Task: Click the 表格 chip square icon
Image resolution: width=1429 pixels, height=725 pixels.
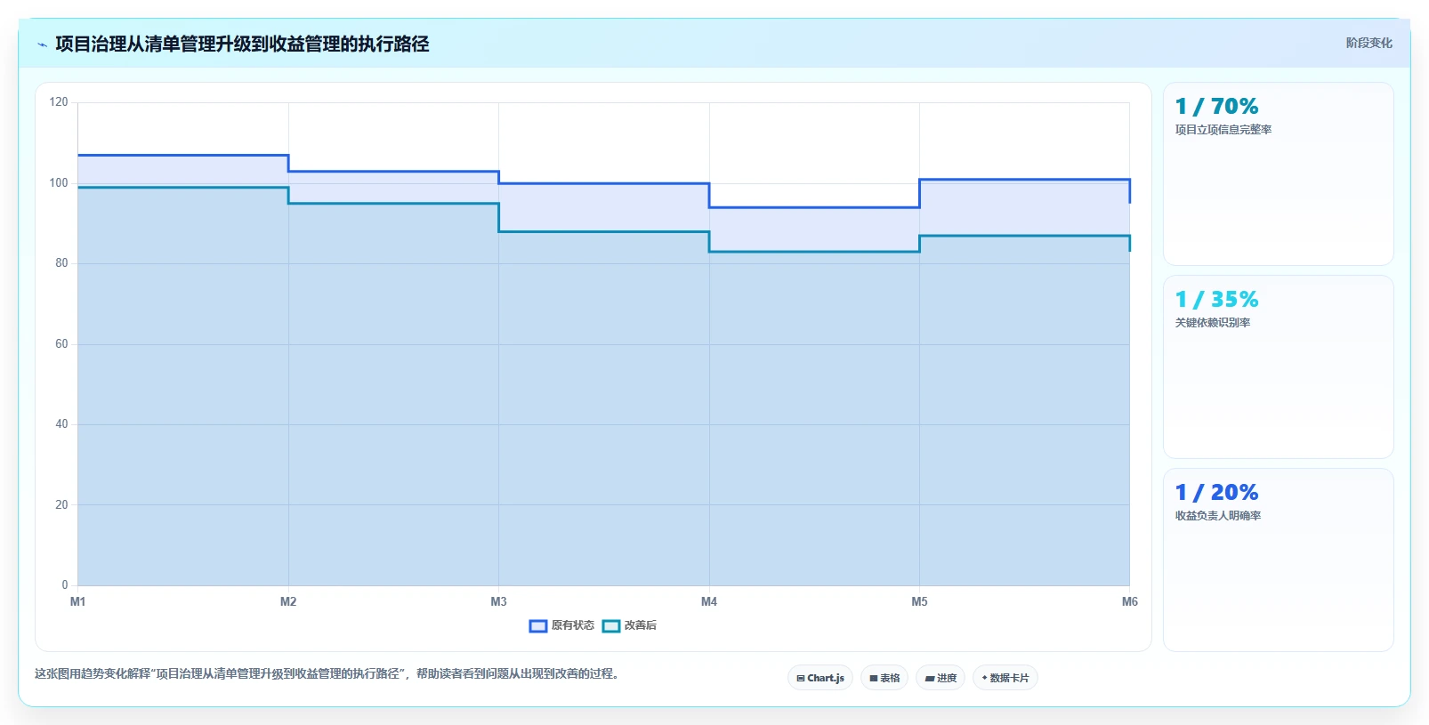Action: (x=874, y=678)
